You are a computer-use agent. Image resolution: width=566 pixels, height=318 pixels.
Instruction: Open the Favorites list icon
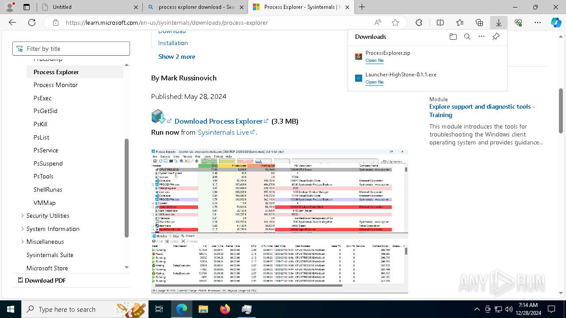460,23
